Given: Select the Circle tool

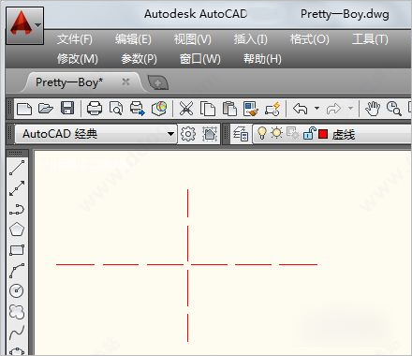Looking at the screenshot, I should [x=17, y=290].
